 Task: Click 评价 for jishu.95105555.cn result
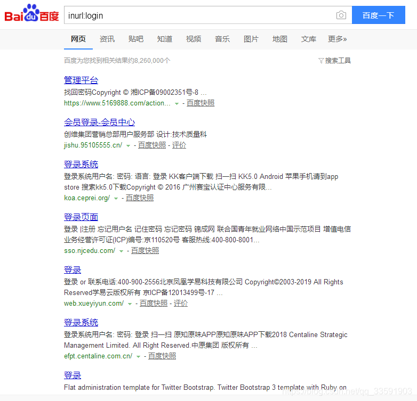coord(179,145)
